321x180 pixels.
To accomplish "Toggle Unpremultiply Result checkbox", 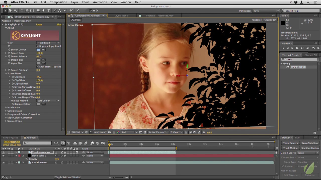I will [x=38, y=46].
